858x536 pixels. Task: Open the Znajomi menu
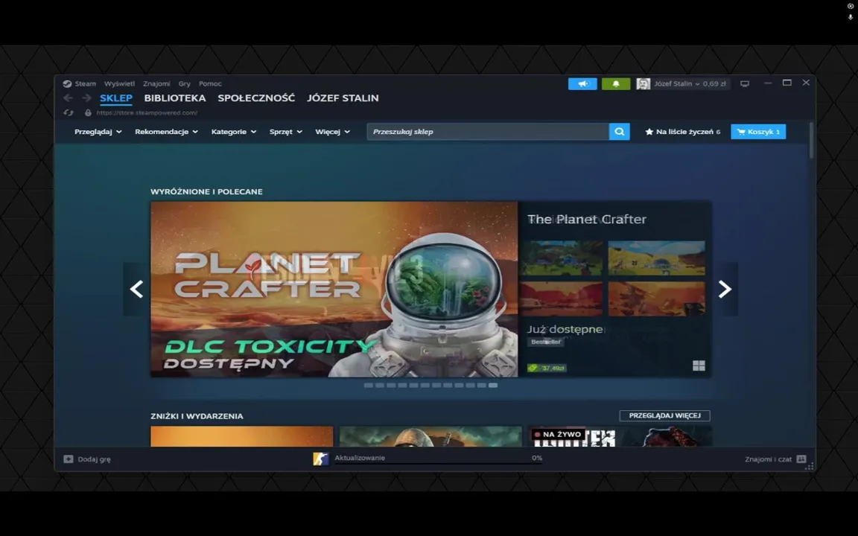point(156,83)
